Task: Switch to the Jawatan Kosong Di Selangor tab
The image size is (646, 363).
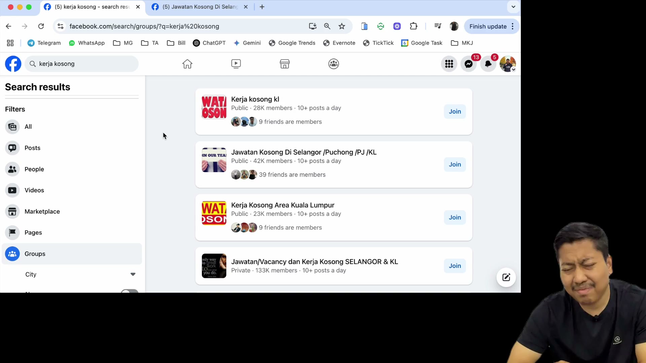Action: pyautogui.click(x=200, y=7)
